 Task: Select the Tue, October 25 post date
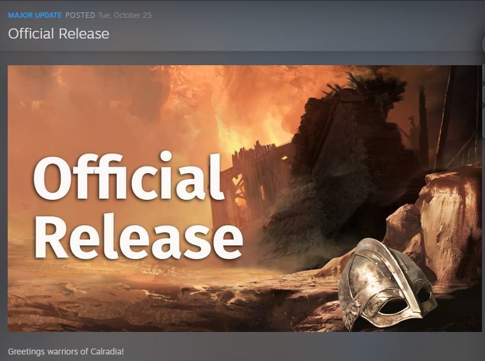tap(125, 15)
